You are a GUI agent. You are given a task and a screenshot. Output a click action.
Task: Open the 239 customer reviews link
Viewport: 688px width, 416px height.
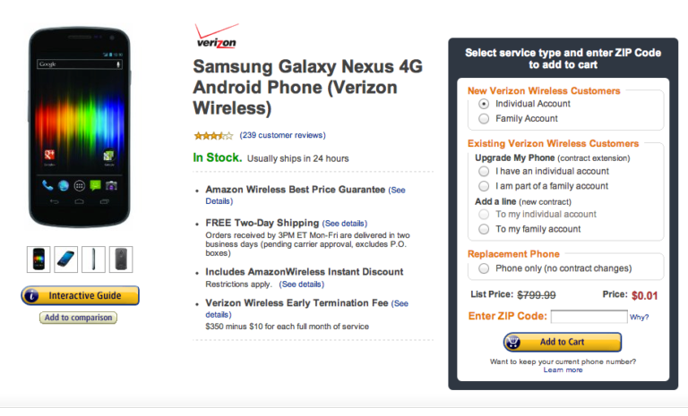[282, 136]
